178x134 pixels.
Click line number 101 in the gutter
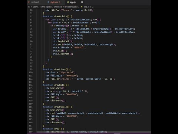(x=30, y=76)
